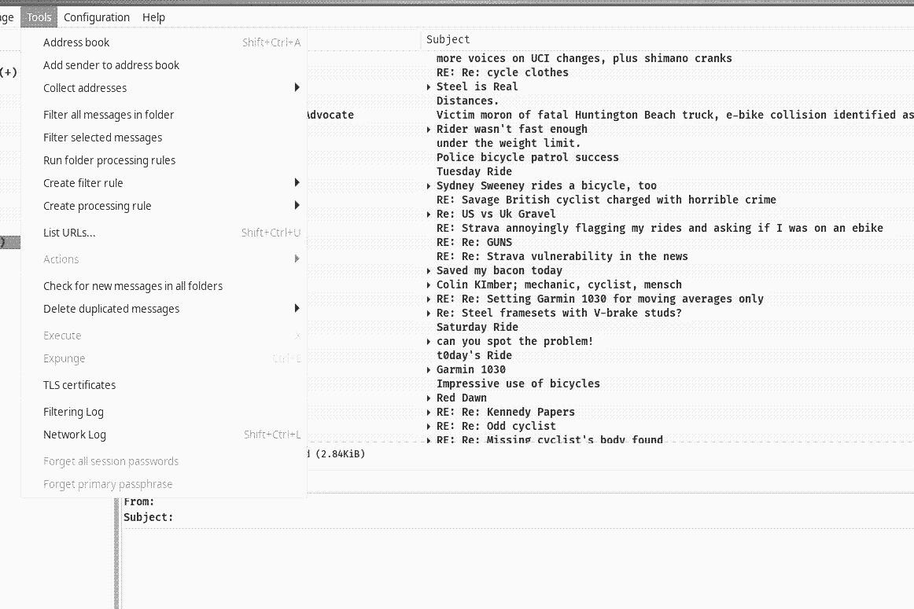Expand the 'Garmin 1030' thread
The image size is (914, 609).
429,369
